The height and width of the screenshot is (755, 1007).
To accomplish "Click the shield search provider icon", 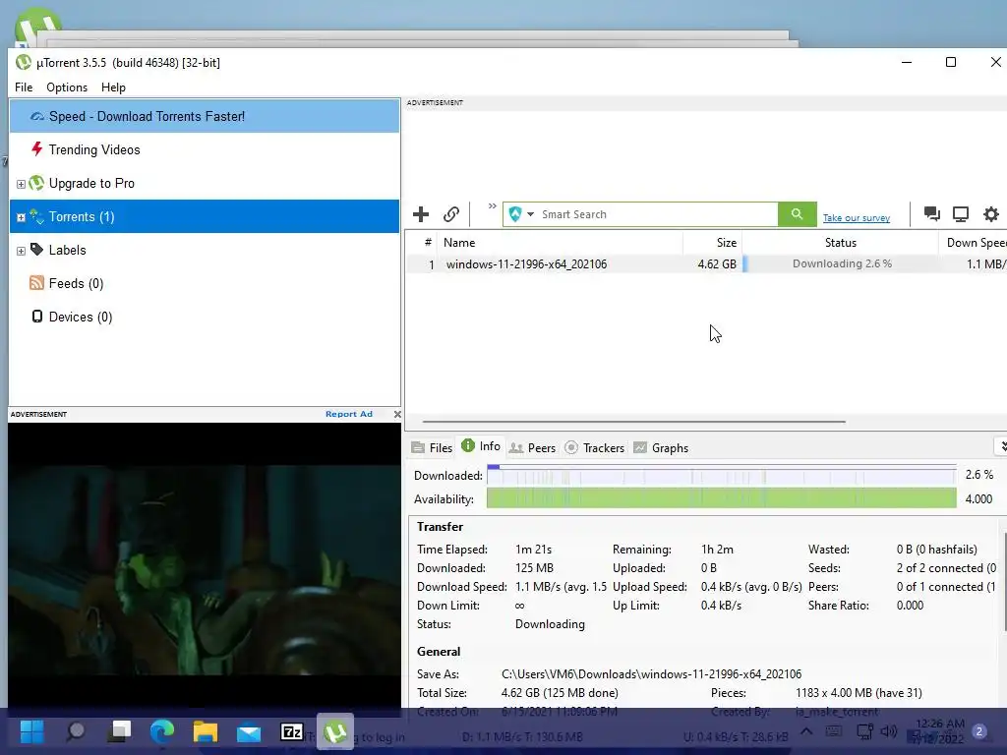I will [515, 213].
